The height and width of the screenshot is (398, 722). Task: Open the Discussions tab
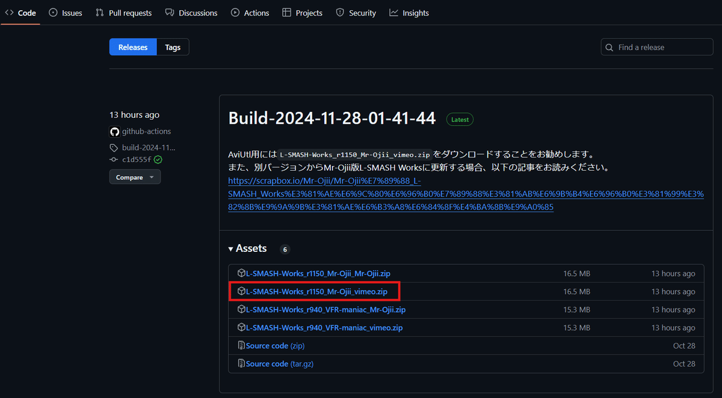point(191,13)
